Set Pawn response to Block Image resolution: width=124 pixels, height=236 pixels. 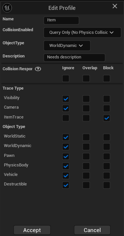(107, 156)
